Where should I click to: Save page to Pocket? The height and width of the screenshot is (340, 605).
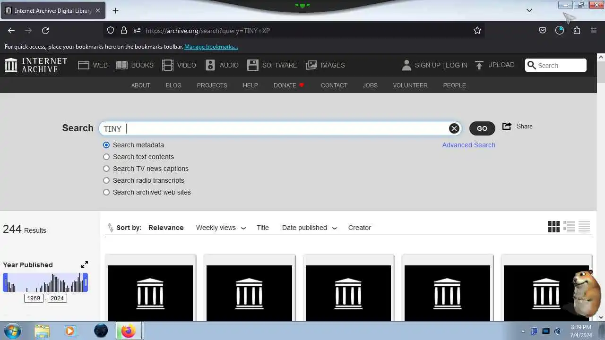543,31
